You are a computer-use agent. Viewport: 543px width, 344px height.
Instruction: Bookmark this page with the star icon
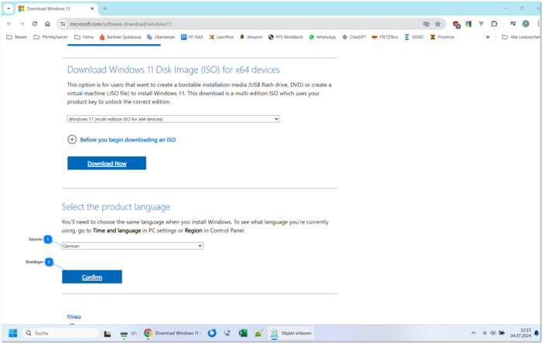pyautogui.click(x=438, y=24)
